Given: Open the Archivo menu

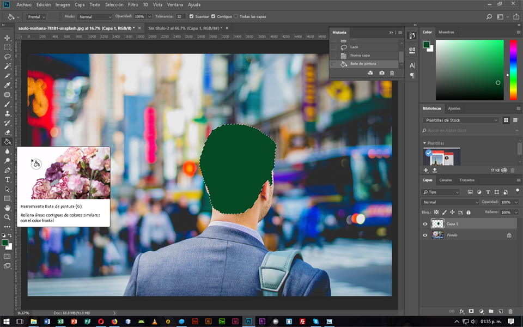Looking at the screenshot, I should [24, 5].
